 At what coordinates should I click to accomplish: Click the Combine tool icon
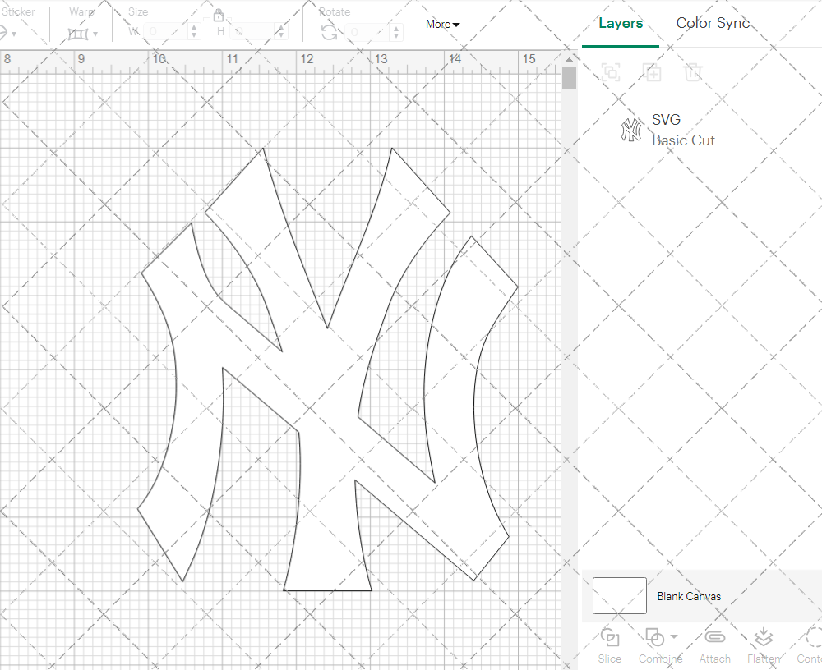(x=655, y=638)
